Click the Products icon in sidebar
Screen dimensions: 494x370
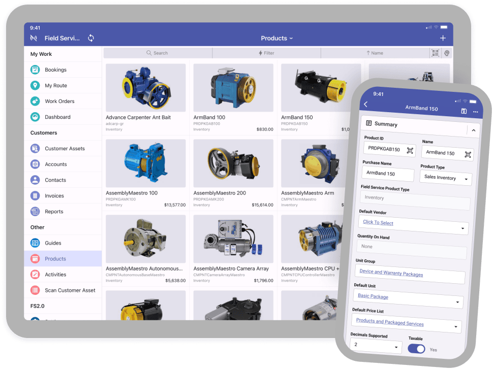pyautogui.click(x=35, y=259)
